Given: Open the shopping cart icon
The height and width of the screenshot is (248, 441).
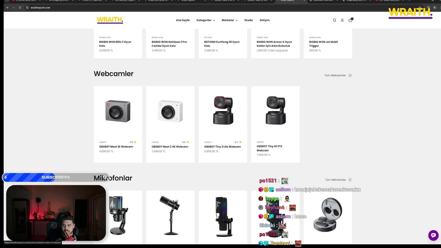Looking at the screenshot, I should click(350, 20).
